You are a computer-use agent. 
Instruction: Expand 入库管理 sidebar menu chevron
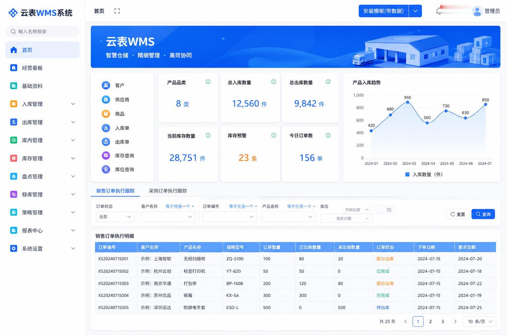(73, 104)
